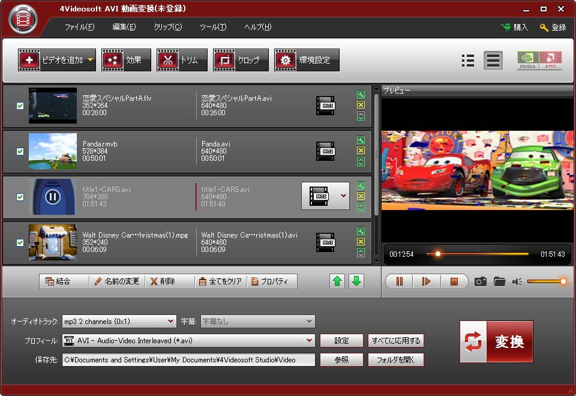Move selected item down with green arrow
Screen dimensions: 576x396
pos(356,281)
